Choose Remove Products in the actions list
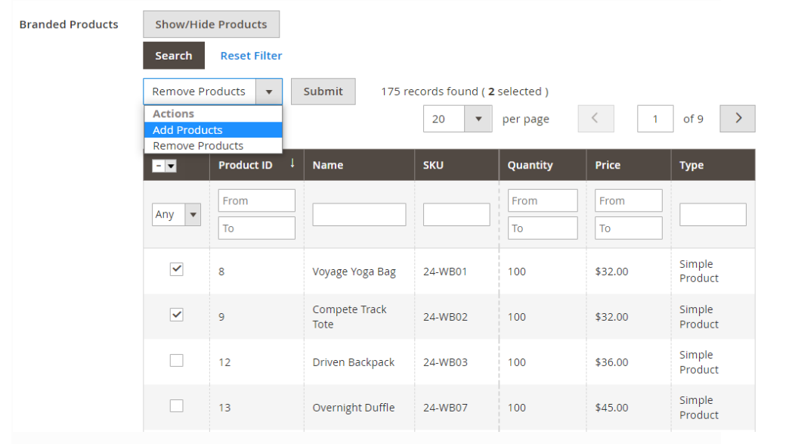The width and height of the screenshot is (795, 444). (198, 146)
